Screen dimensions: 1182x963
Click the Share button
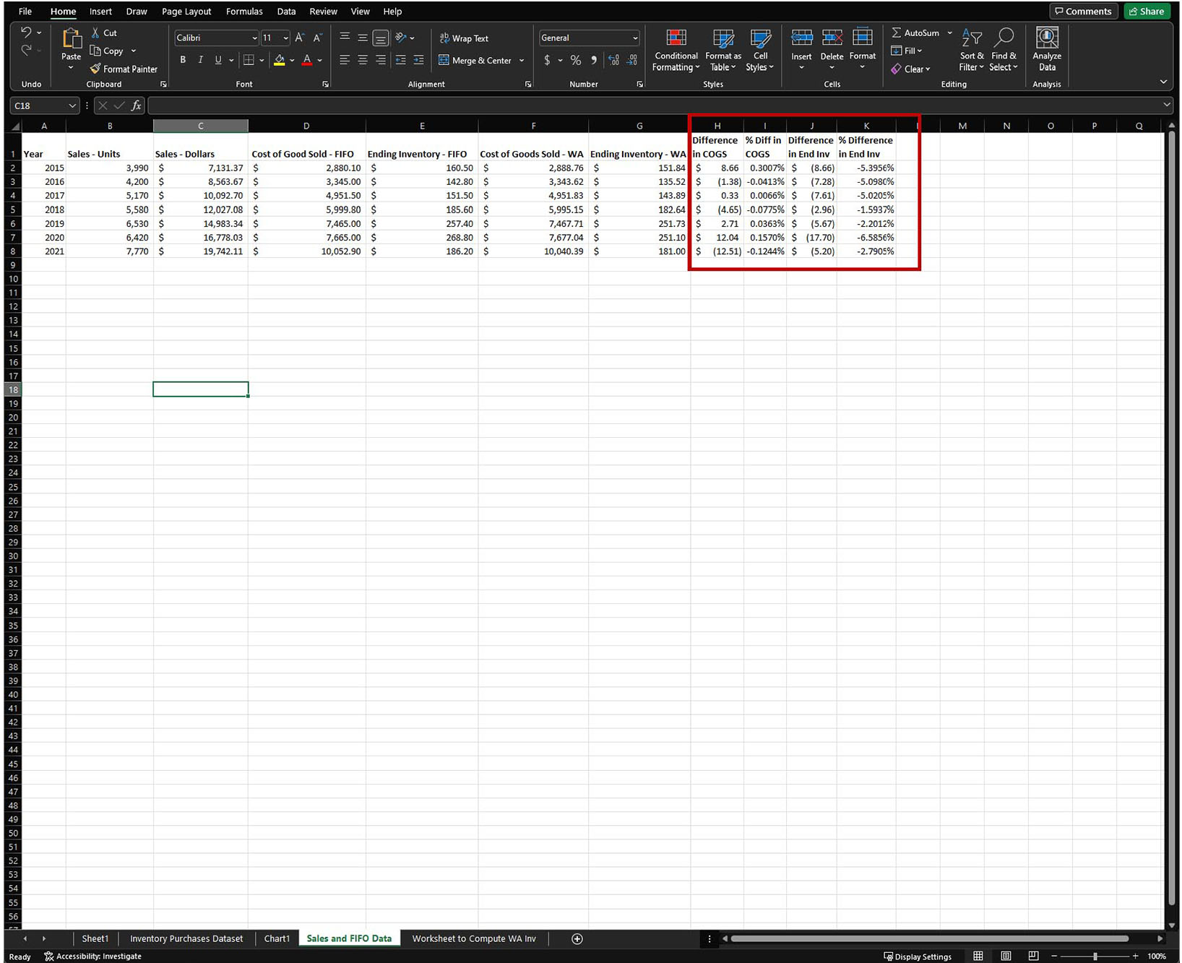pyautogui.click(x=1147, y=11)
